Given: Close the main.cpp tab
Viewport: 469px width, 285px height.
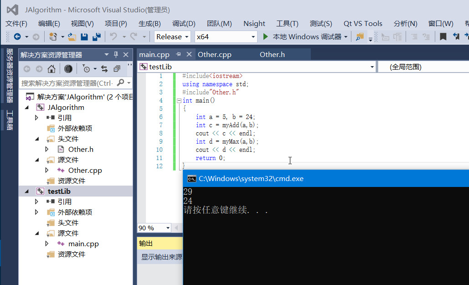Looking at the screenshot, I should [189, 54].
